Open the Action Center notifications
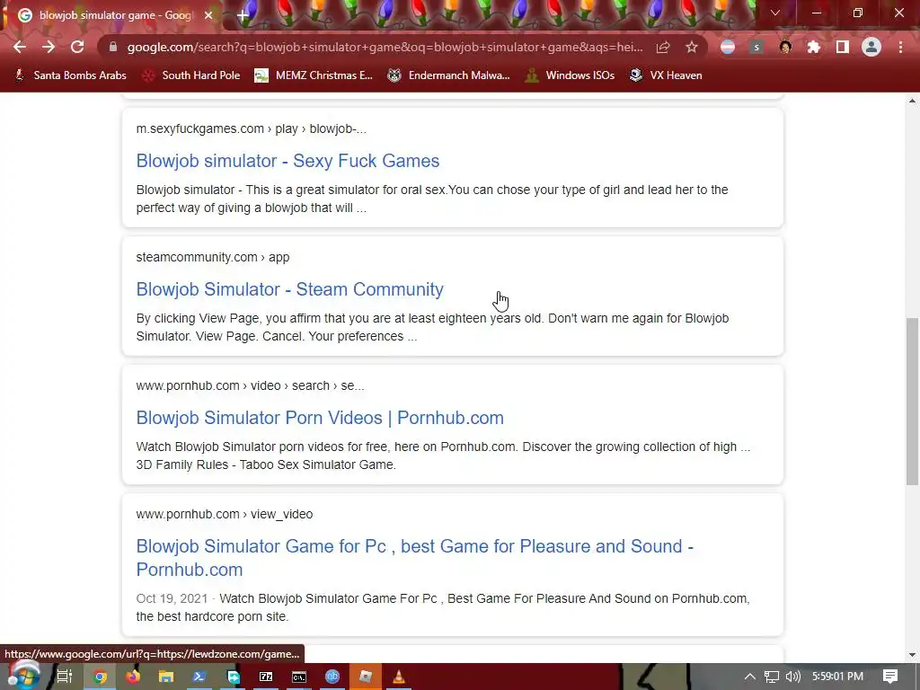 (x=890, y=677)
